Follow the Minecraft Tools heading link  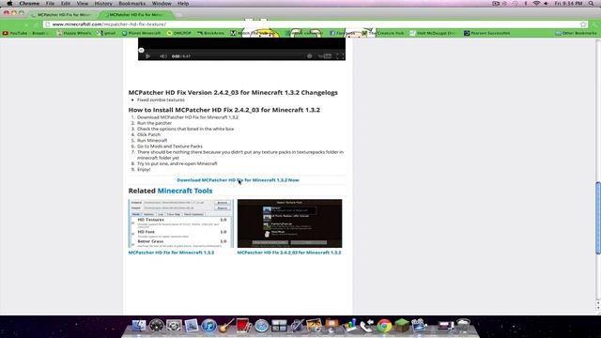185,191
